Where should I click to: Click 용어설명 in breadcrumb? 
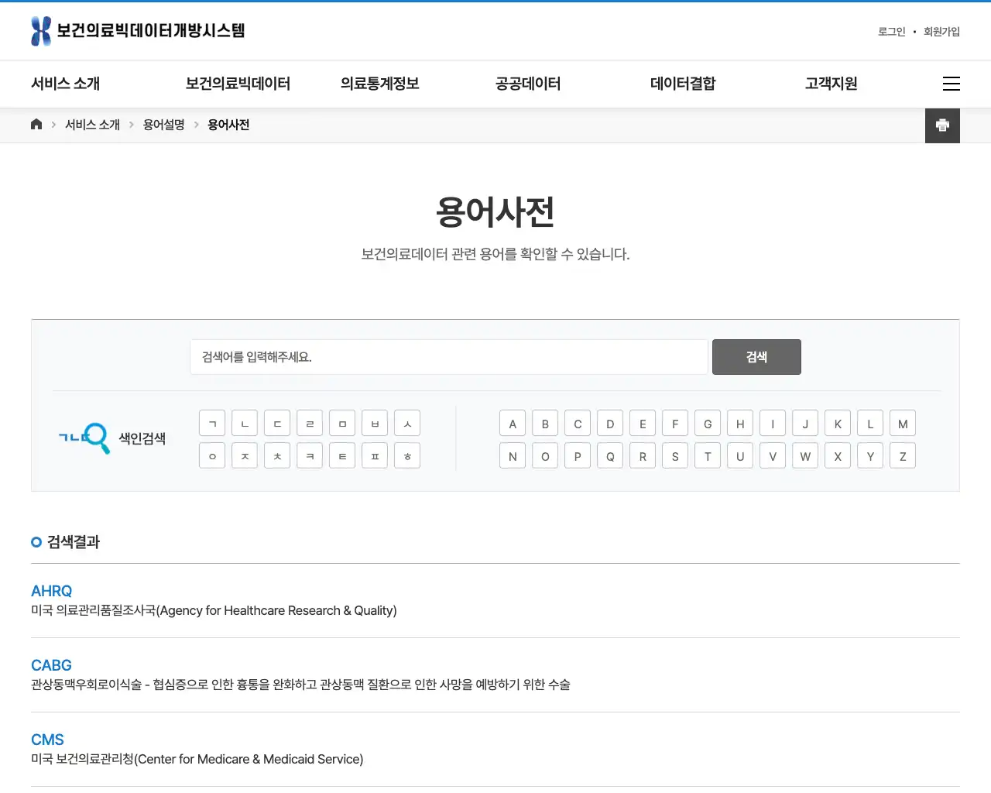163,125
